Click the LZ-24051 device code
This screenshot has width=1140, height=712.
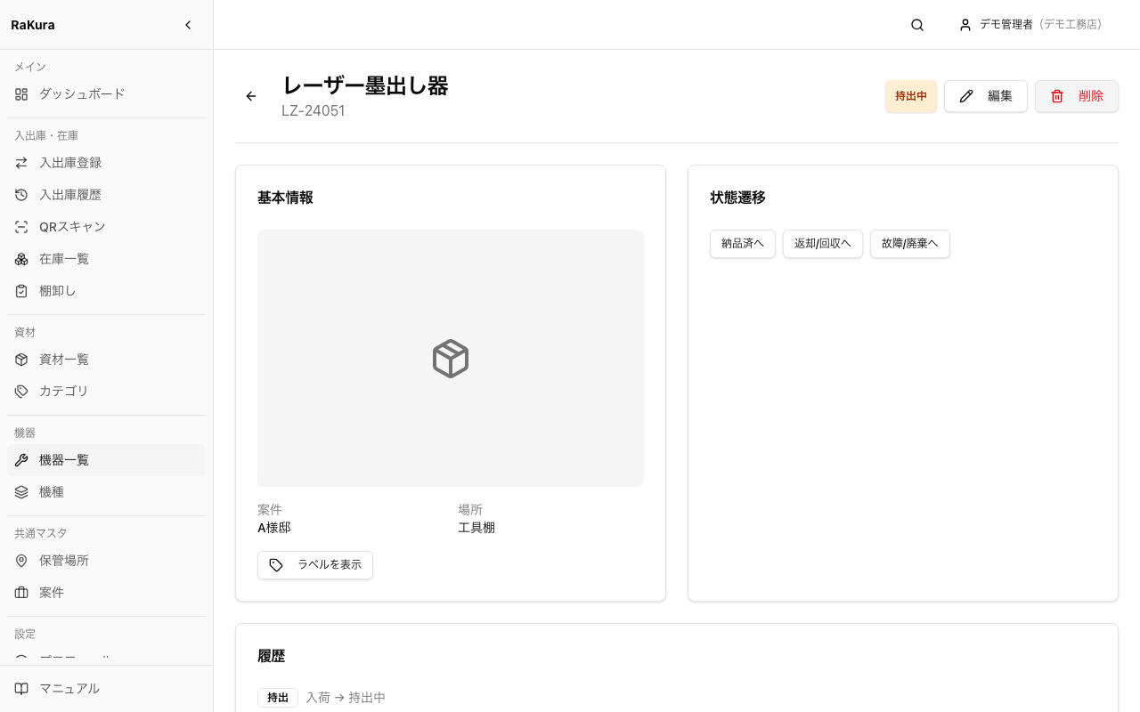(x=313, y=111)
